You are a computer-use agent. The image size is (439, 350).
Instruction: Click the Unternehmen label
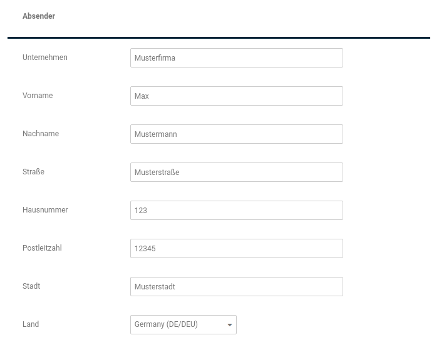point(45,57)
